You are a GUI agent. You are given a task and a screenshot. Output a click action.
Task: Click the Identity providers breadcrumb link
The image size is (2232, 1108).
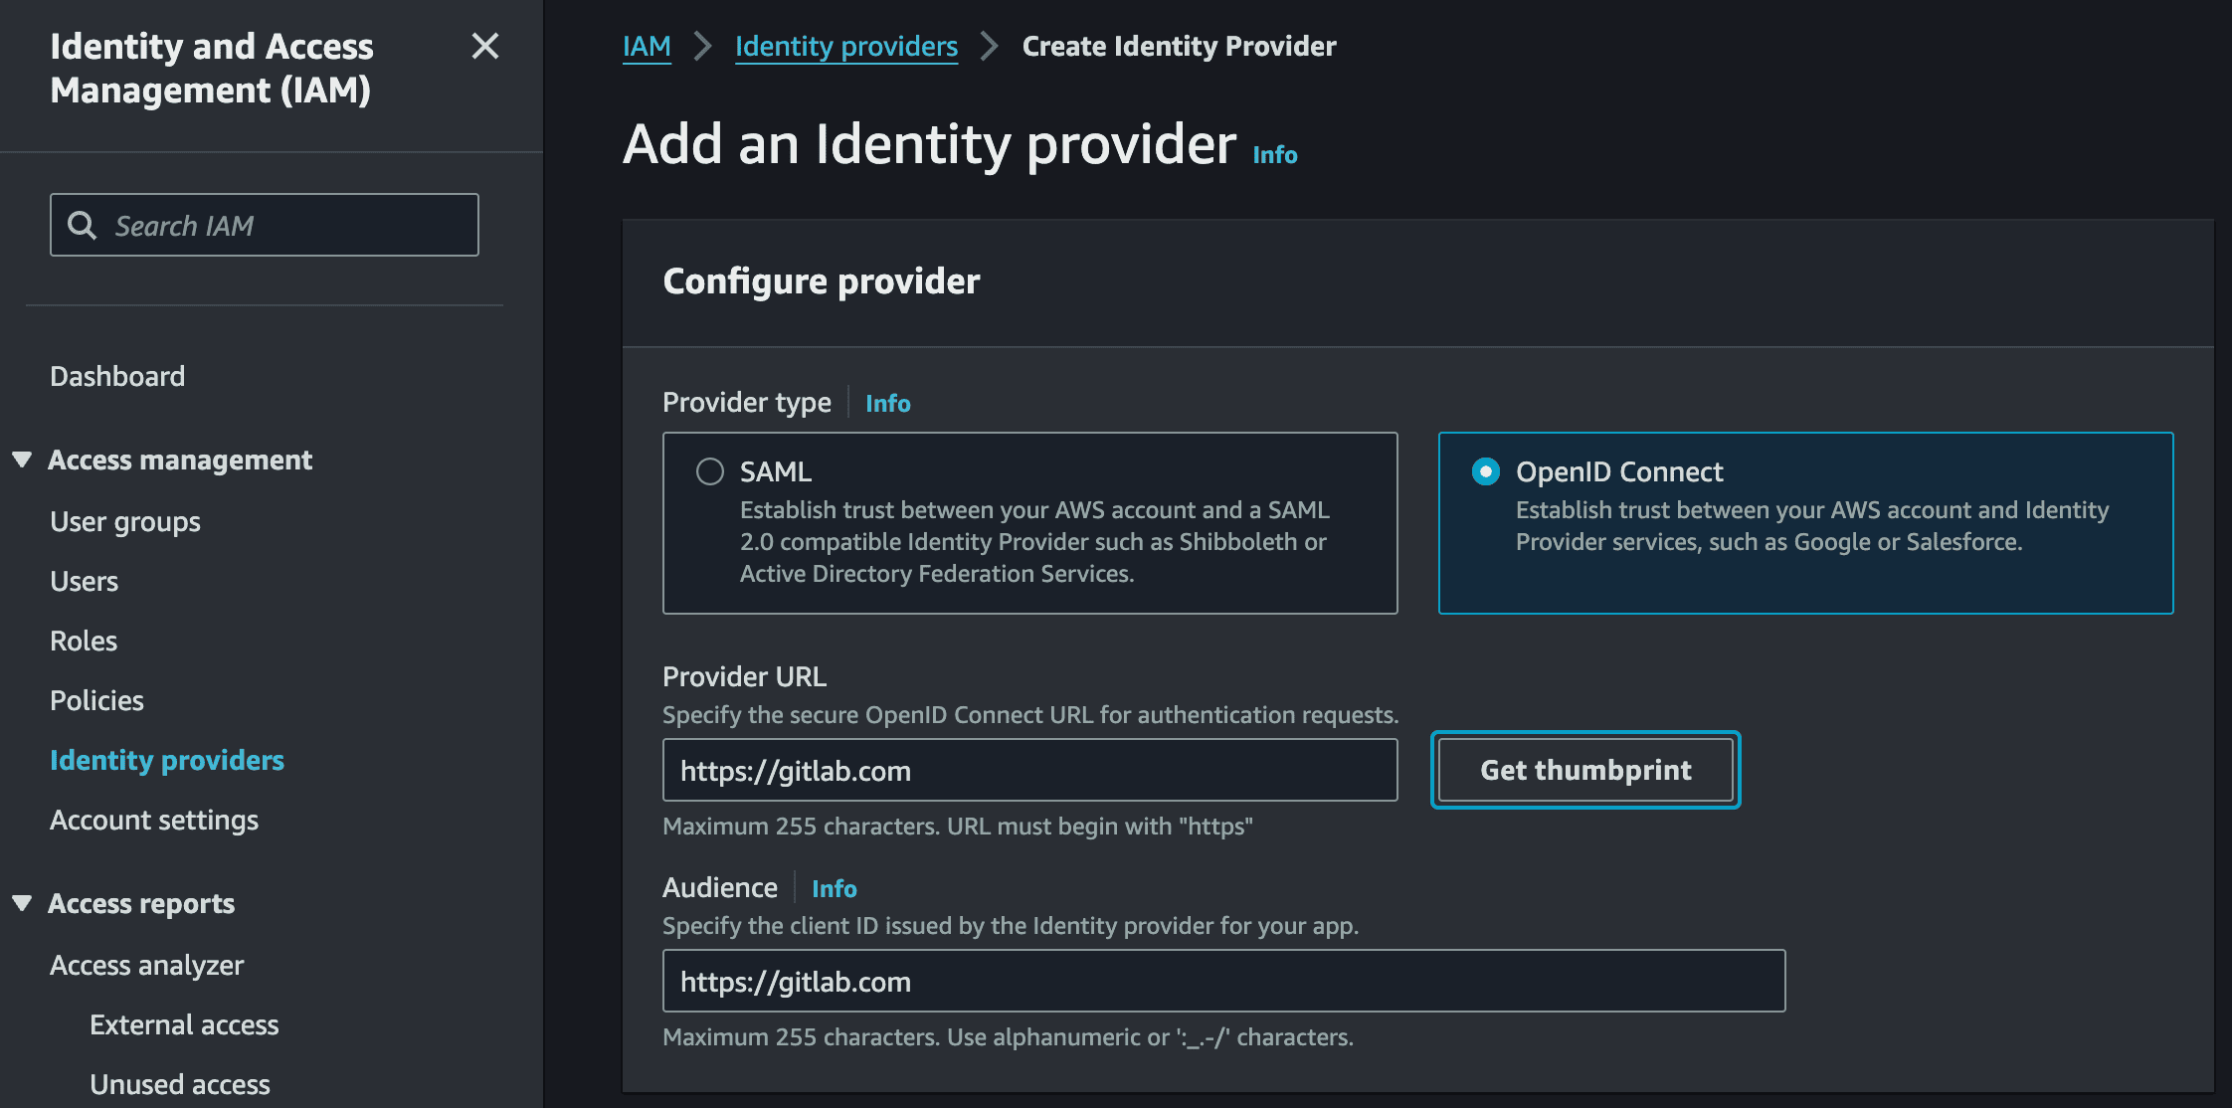point(846,46)
